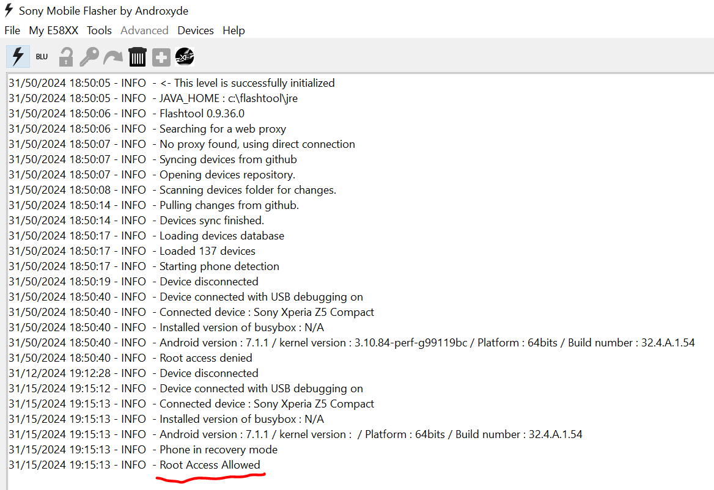
Task: Open the Tools menu
Action: 99,31
